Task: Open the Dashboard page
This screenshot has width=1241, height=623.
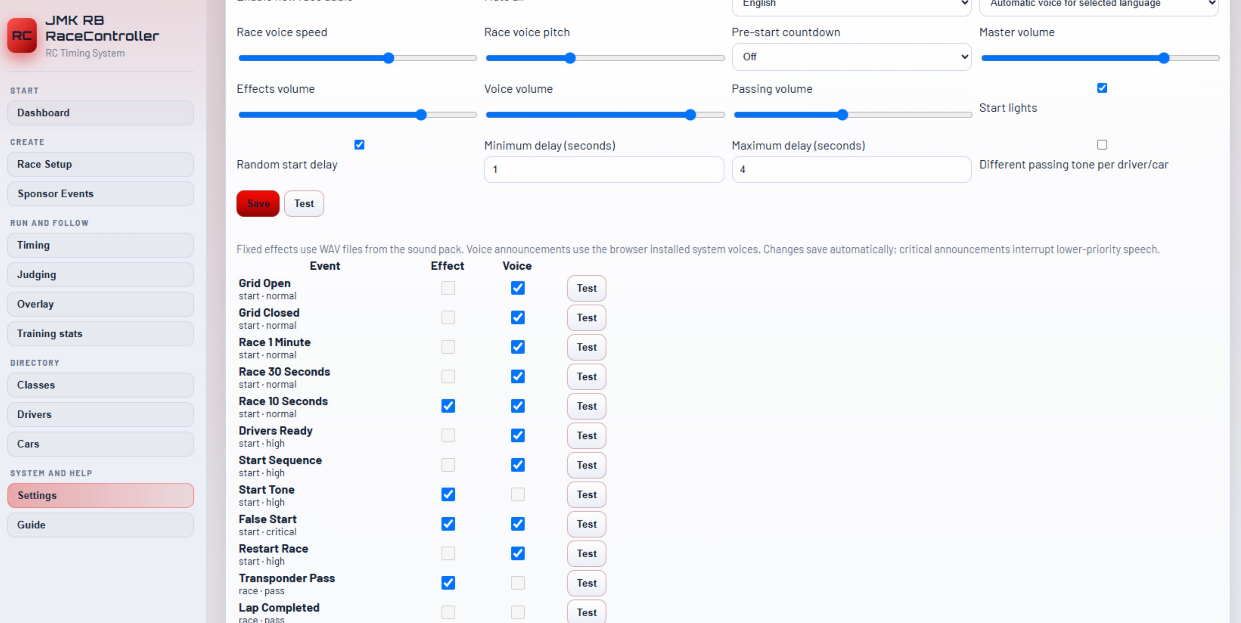Action: (100, 113)
